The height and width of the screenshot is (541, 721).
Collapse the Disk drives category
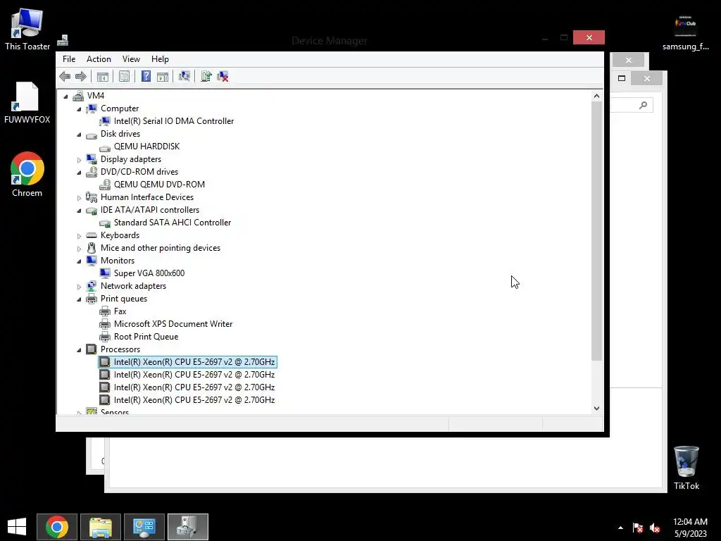[79, 135]
